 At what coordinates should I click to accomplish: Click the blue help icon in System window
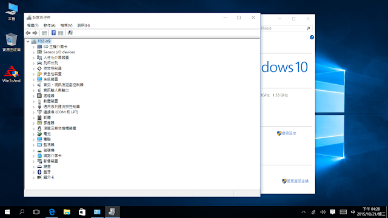312,38
